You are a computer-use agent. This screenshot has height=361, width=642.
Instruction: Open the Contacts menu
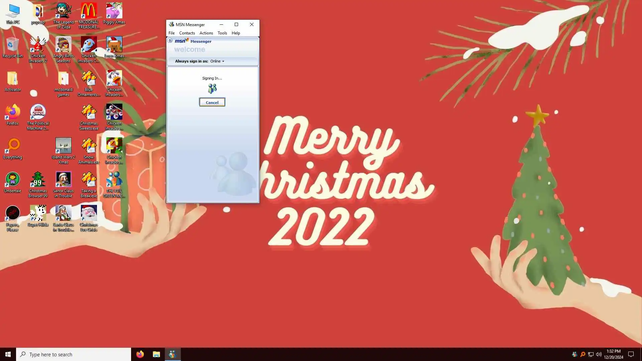(x=187, y=33)
